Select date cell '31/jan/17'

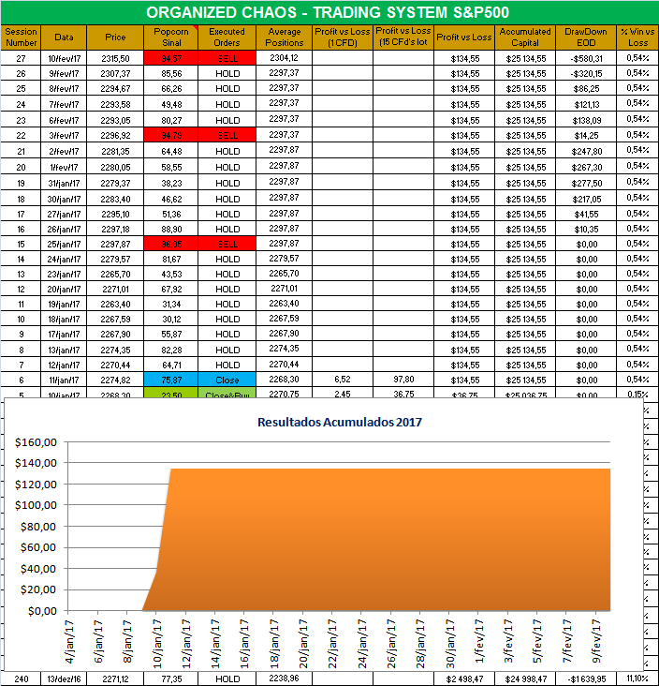pyautogui.click(x=64, y=184)
